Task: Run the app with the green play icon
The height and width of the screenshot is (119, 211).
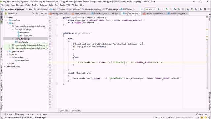Action: click(159, 9)
